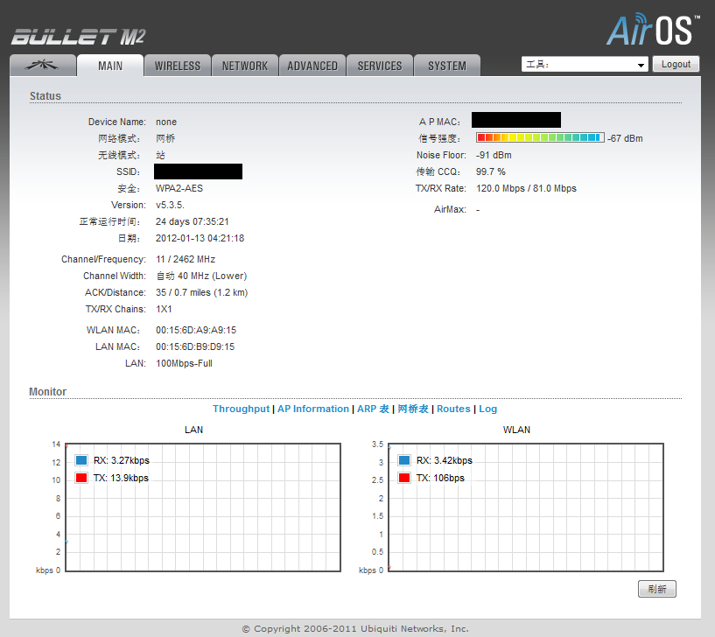Viewport: 715px width, 637px height.
Task: Click the date value 2012-01-13 04:21:18
Action: tap(200, 238)
